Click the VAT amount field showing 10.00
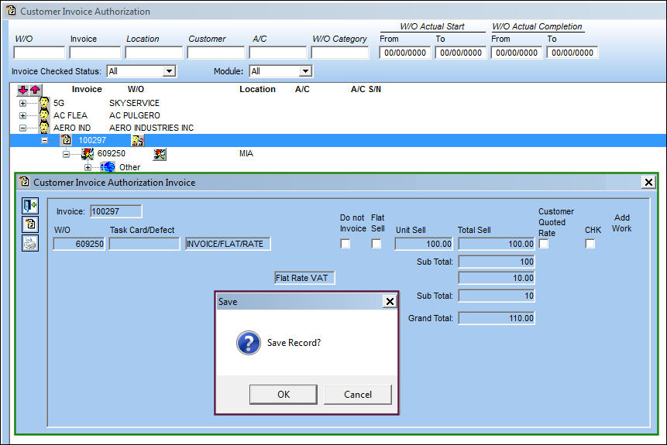This screenshot has height=445, width=667. click(497, 278)
